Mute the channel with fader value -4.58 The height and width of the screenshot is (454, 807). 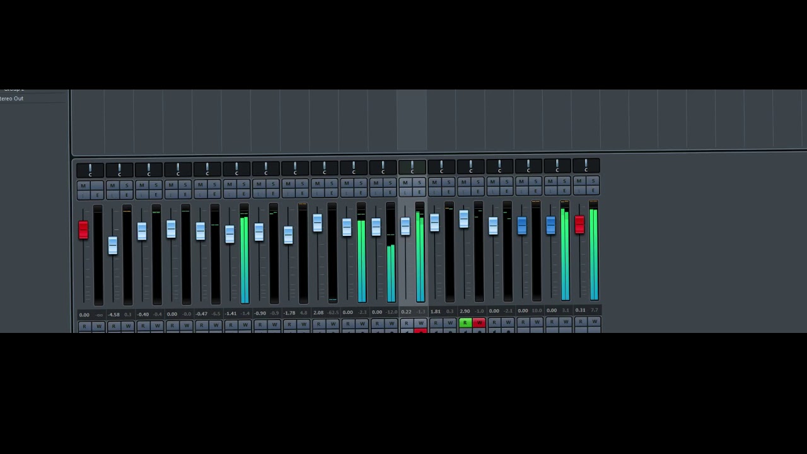tap(112, 185)
